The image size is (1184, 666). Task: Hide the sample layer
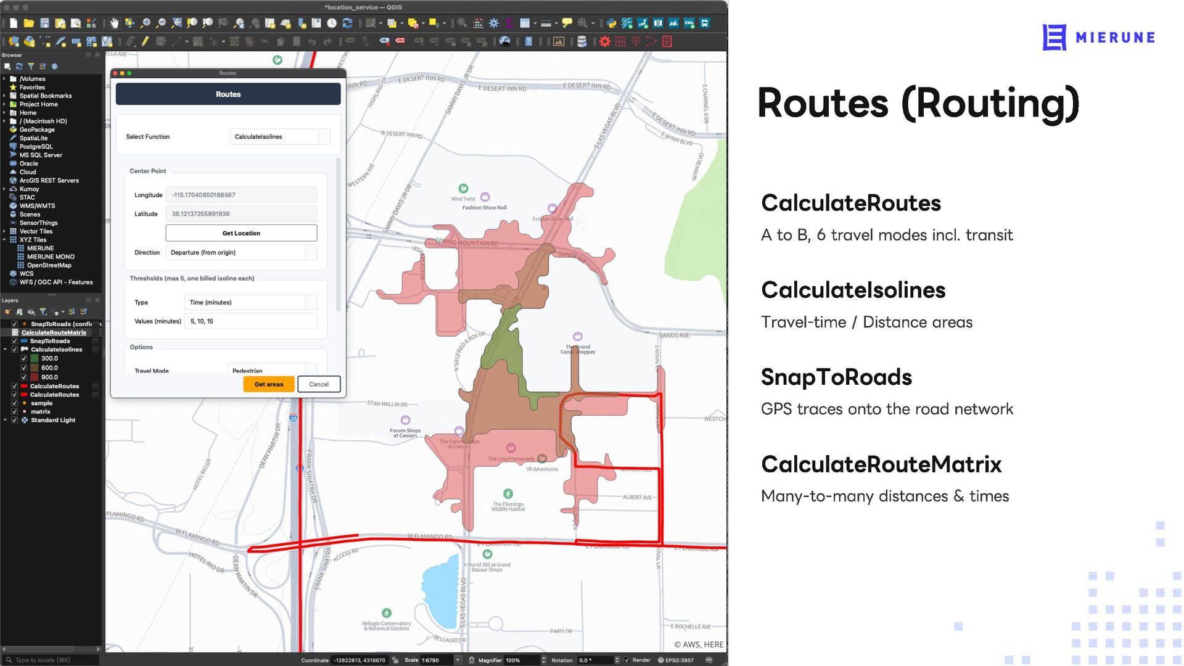point(14,403)
